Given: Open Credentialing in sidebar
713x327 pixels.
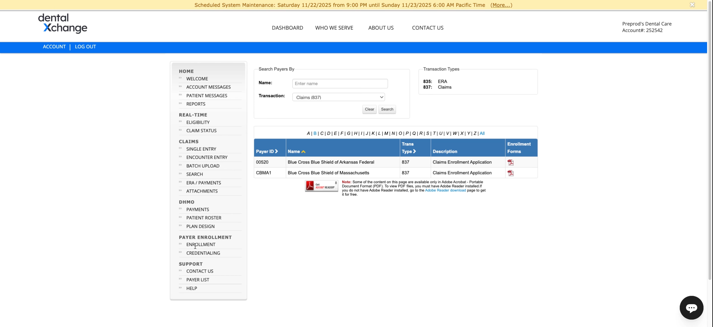Looking at the screenshot, I should point(203,253).
